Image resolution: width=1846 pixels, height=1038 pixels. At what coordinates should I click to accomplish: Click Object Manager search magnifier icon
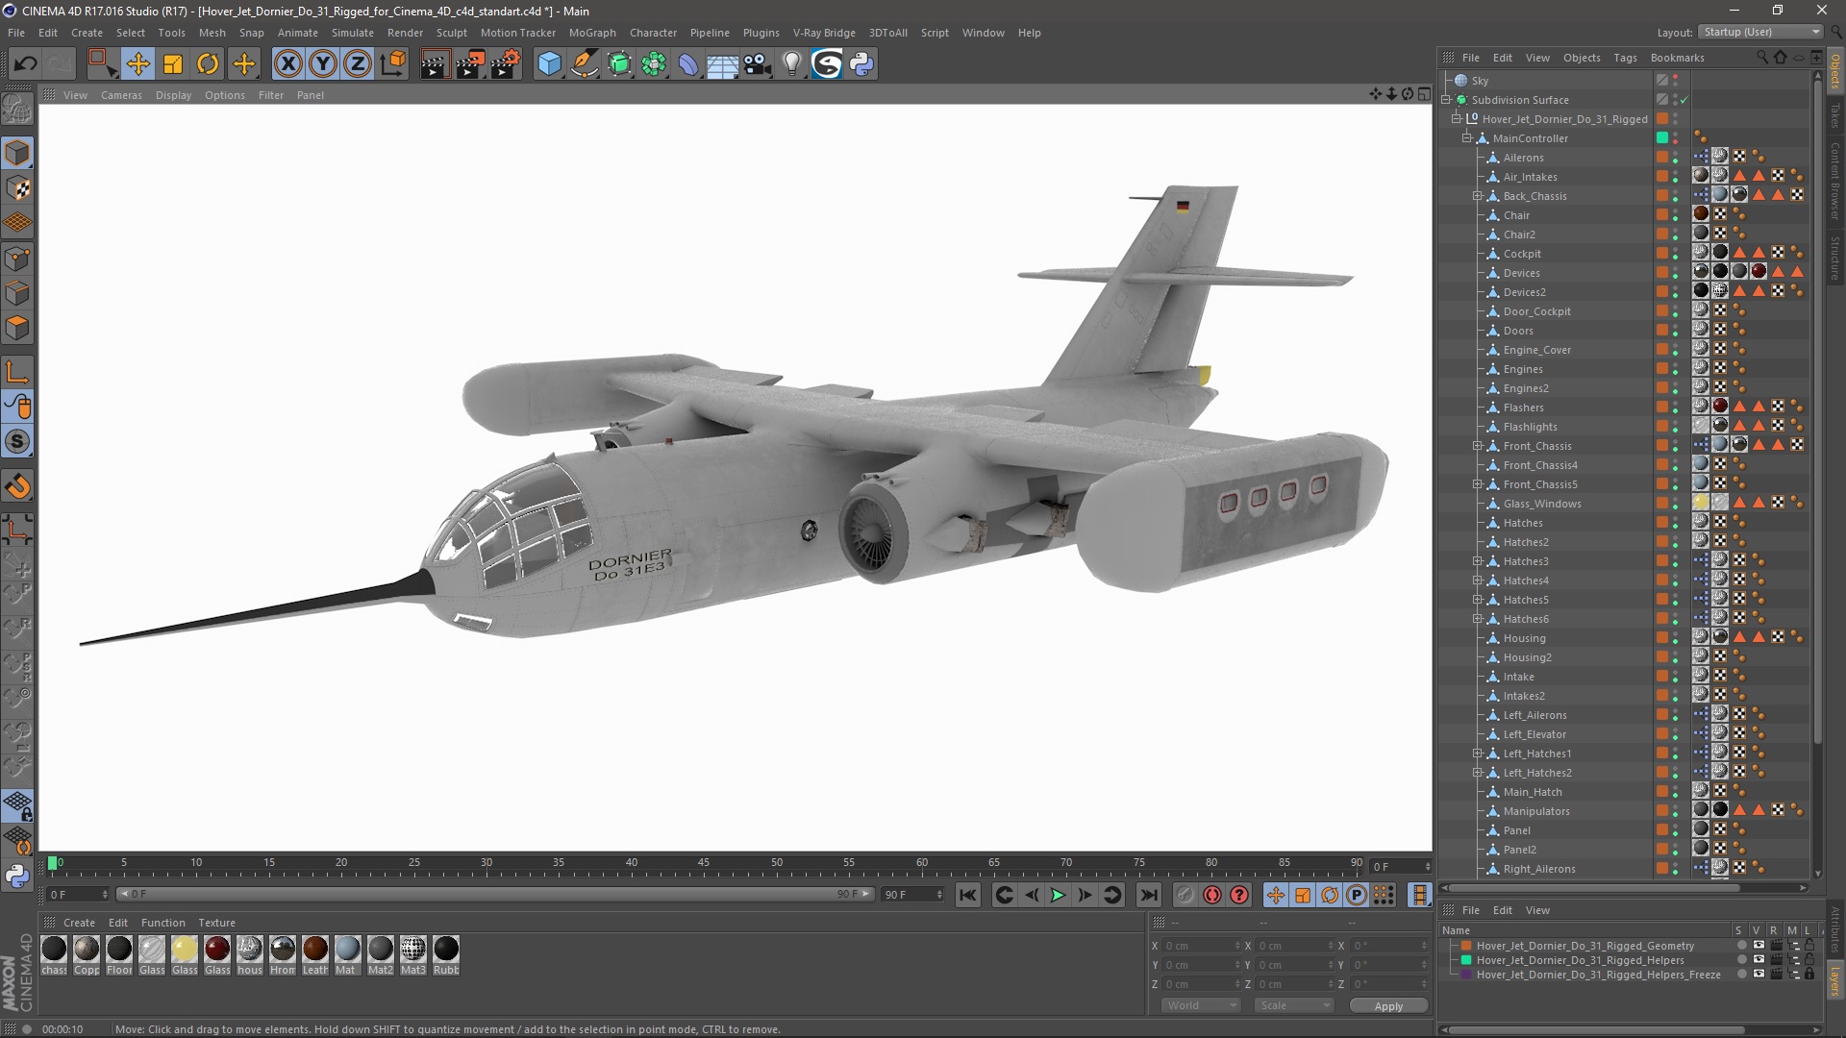(1762, 58)
